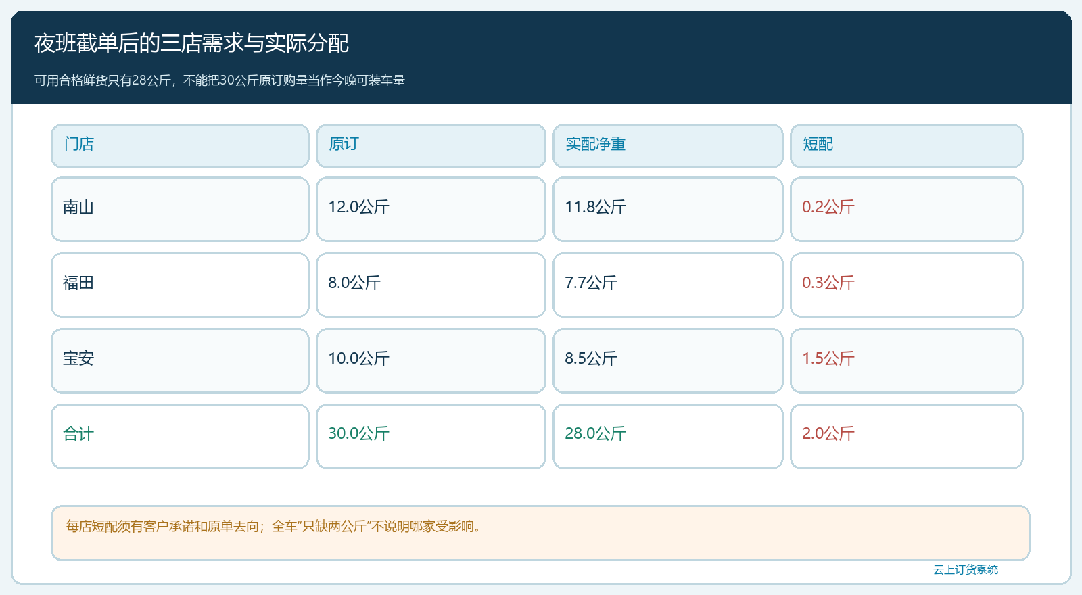Screen dimensions: 1082x595
Task: Select the 福田 store cell
Action: pos(180,285)
